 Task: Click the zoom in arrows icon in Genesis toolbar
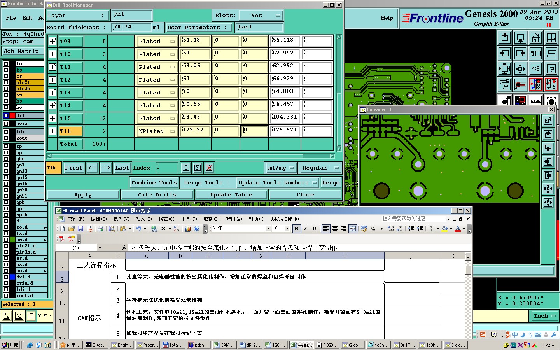coord(505,69)
